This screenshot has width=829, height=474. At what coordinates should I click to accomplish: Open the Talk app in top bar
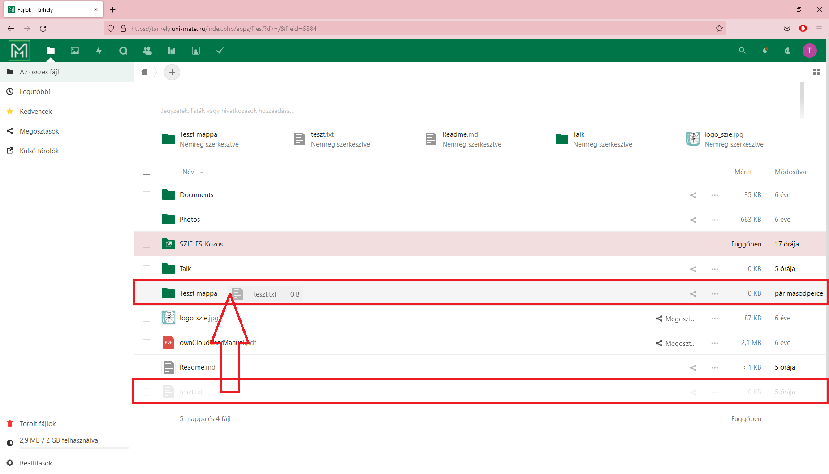pos(123,51)
